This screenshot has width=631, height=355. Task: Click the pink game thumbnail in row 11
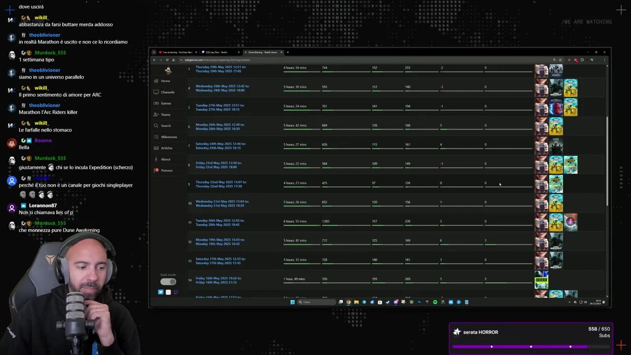pos(571,222)
